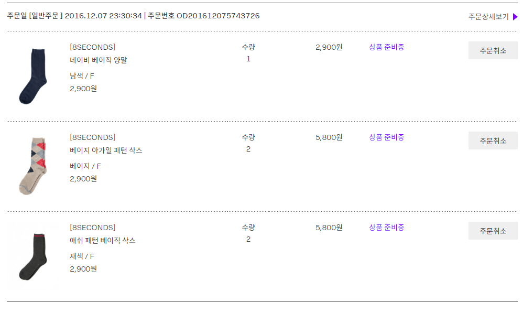Open the navy sock product thumbnail
523x313 pixels.
point(32,75)
